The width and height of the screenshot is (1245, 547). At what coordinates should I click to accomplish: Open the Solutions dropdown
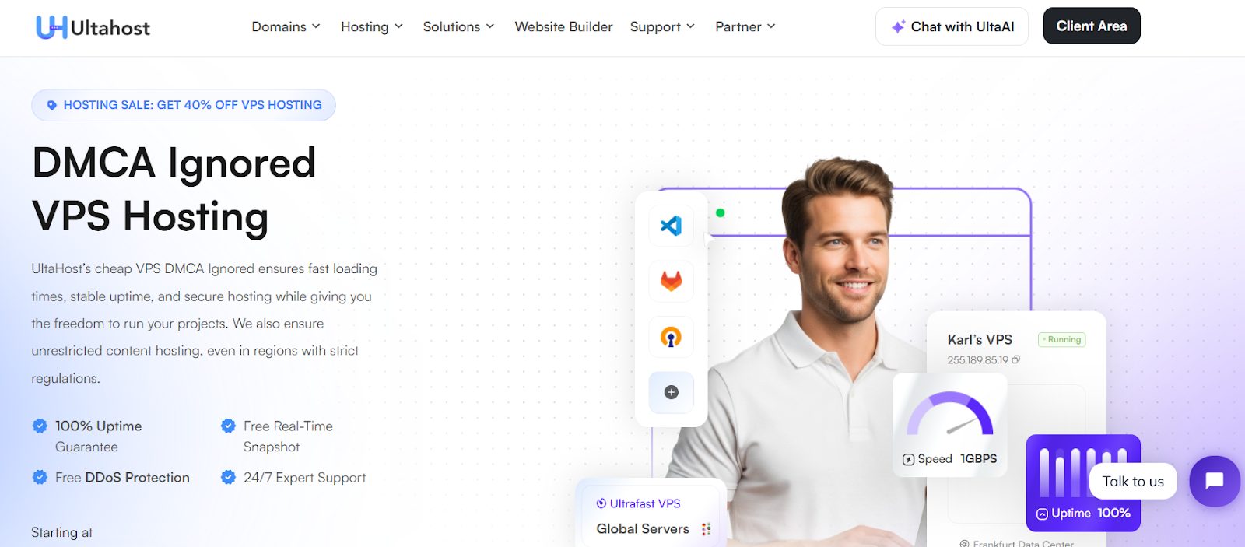tap(458, 26)
